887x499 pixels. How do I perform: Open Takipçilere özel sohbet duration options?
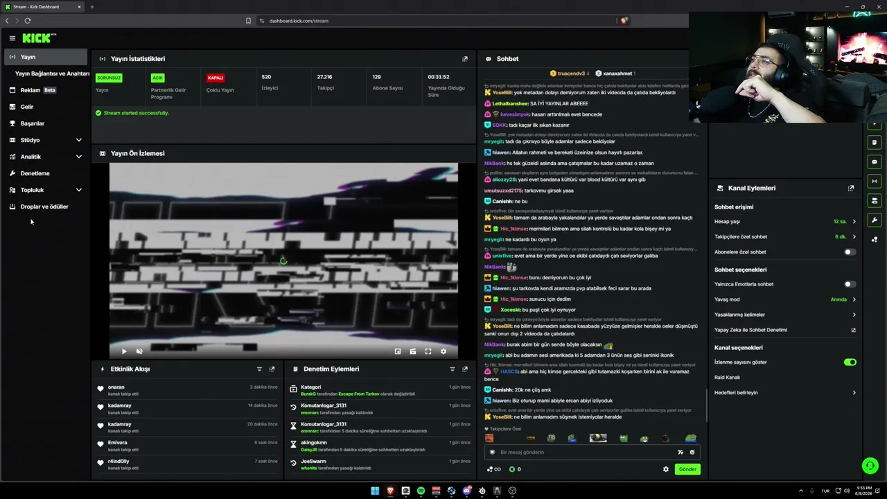click(785, 237)
